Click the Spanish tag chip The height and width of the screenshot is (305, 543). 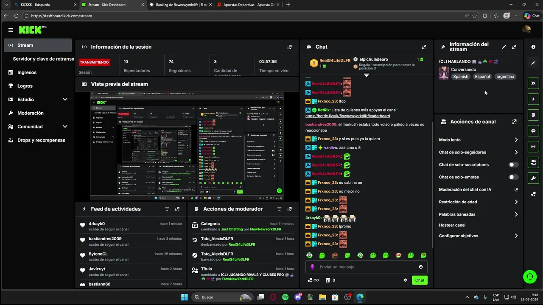coord(460,77)
